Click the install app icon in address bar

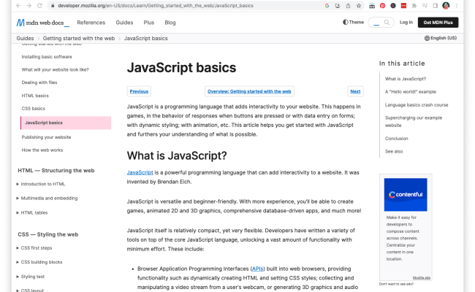pyautogui.click(x=338, y=5)
